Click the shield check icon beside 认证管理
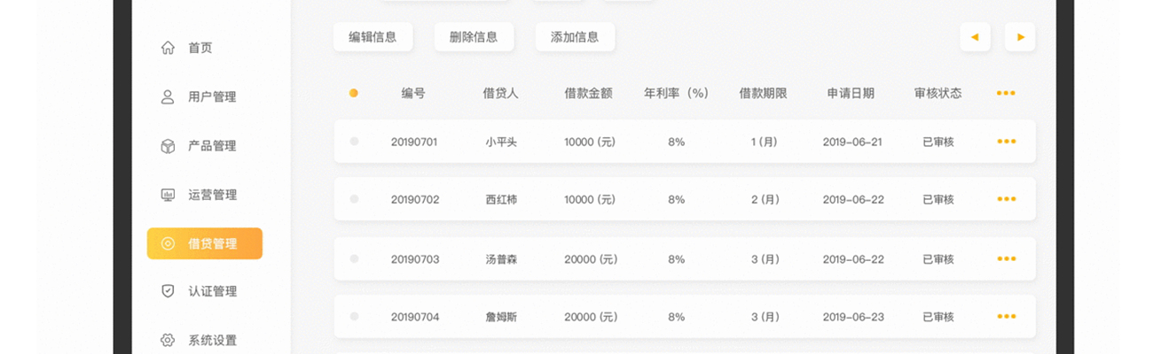The height and width of the screenshot is (354, 1153). coord(168,291)
